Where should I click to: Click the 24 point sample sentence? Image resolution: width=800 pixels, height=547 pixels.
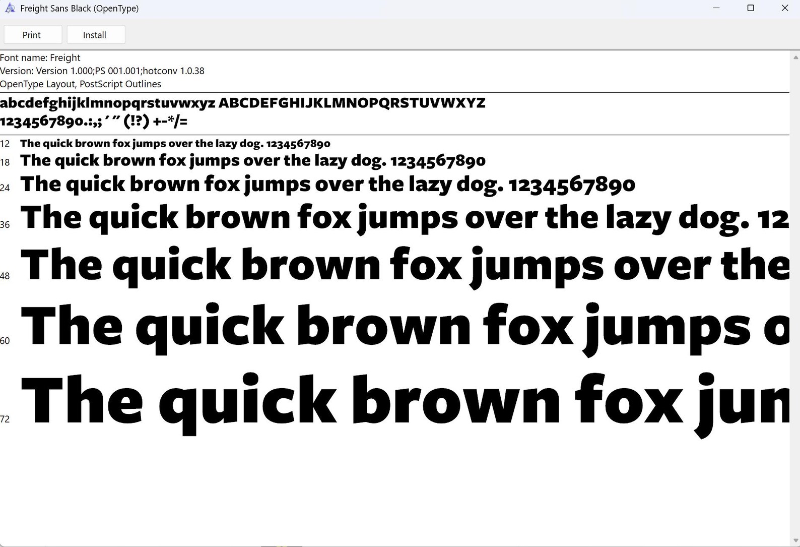tap(328, 185)
